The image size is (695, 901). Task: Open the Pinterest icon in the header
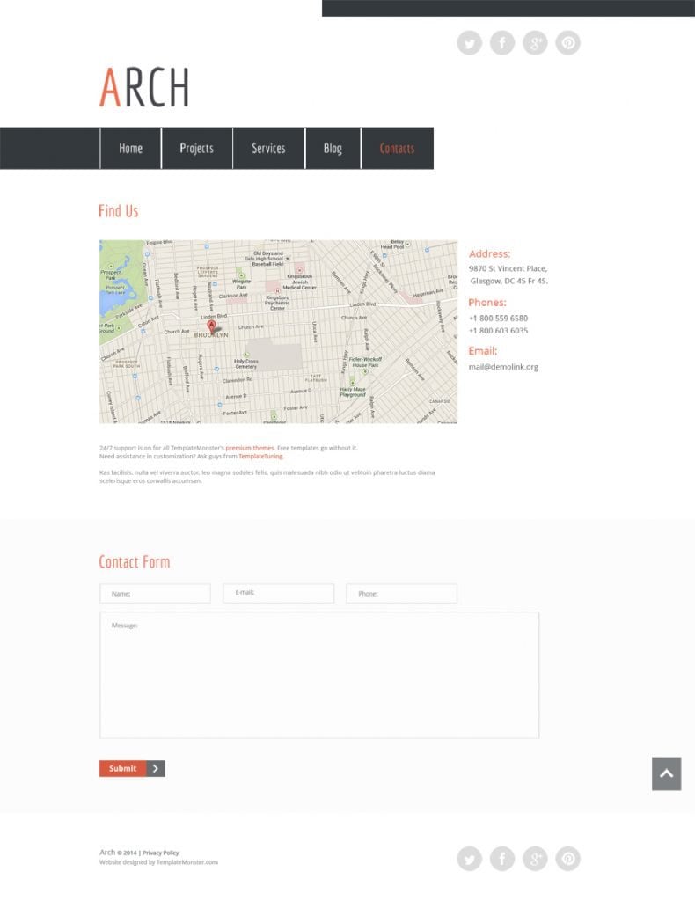tap(568, 43)
